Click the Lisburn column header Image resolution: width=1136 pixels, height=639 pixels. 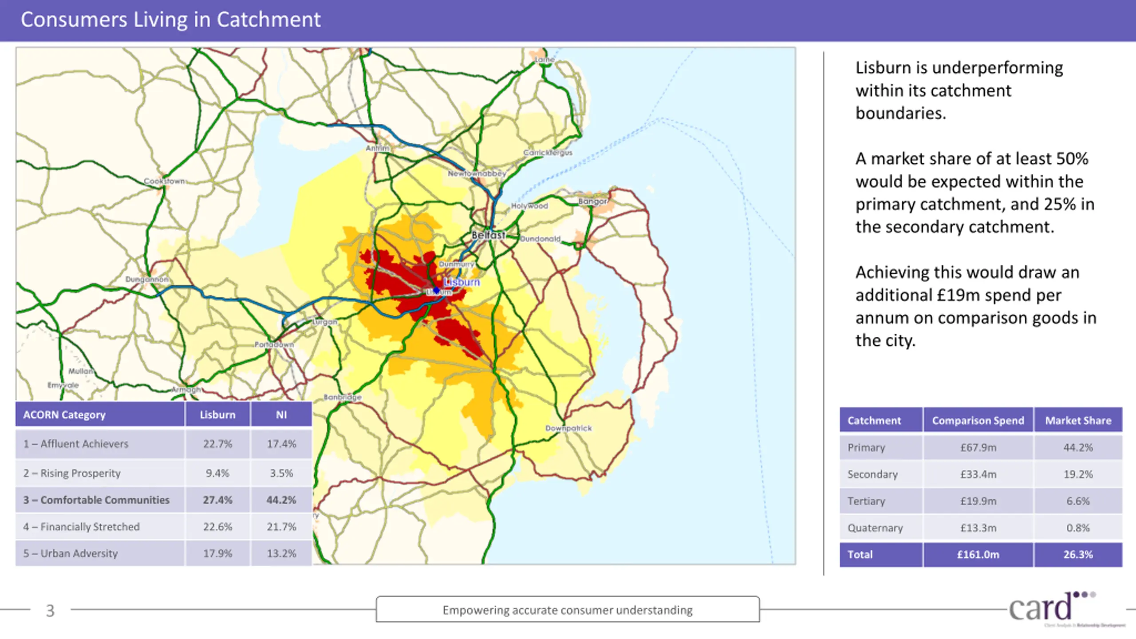pos(217,414)
